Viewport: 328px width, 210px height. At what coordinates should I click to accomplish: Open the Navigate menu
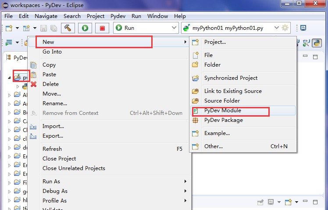point(46,16)
